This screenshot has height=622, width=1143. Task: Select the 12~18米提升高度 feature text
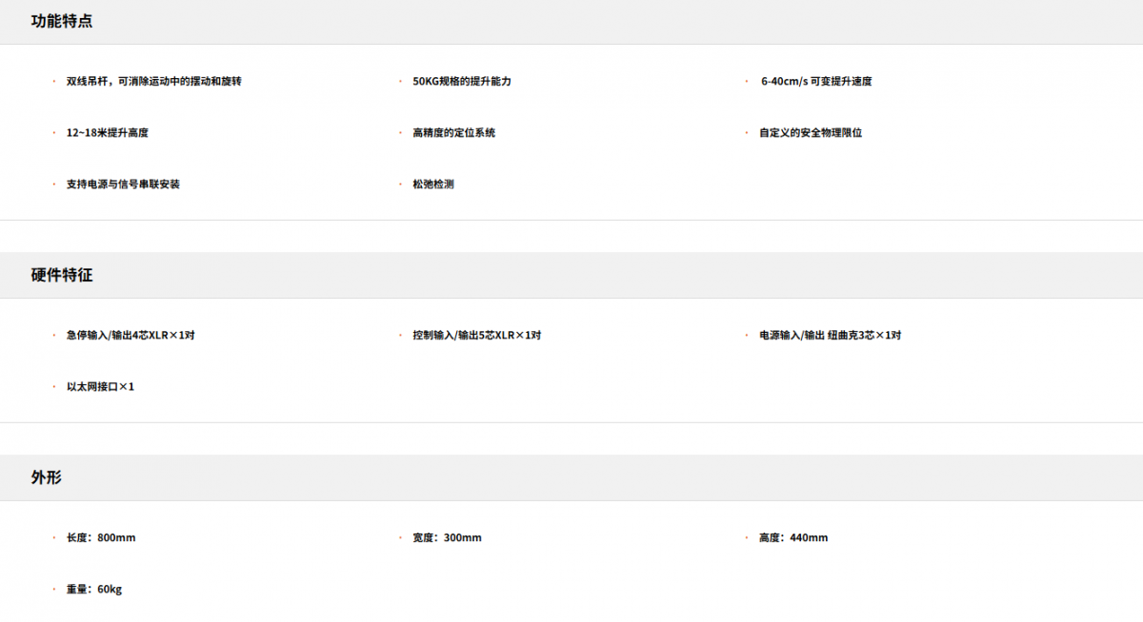(x=107, y=133)
